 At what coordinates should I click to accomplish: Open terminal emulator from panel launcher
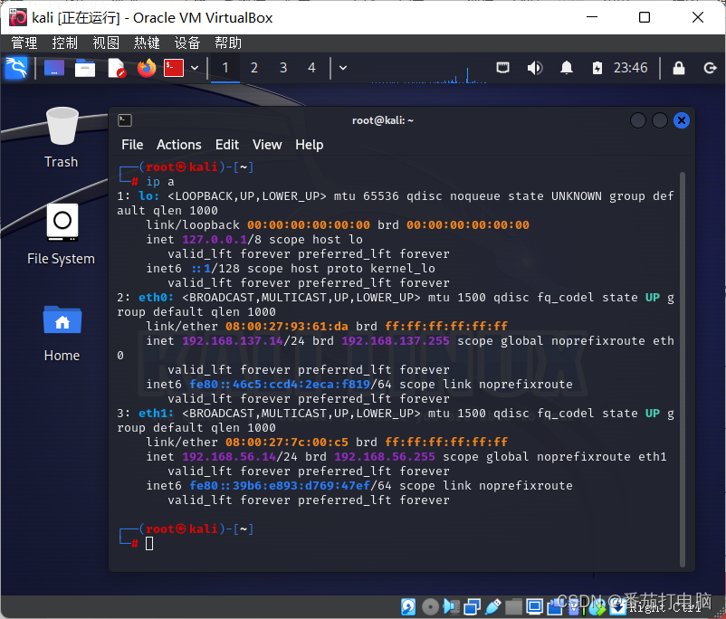[x=174, y=68]
